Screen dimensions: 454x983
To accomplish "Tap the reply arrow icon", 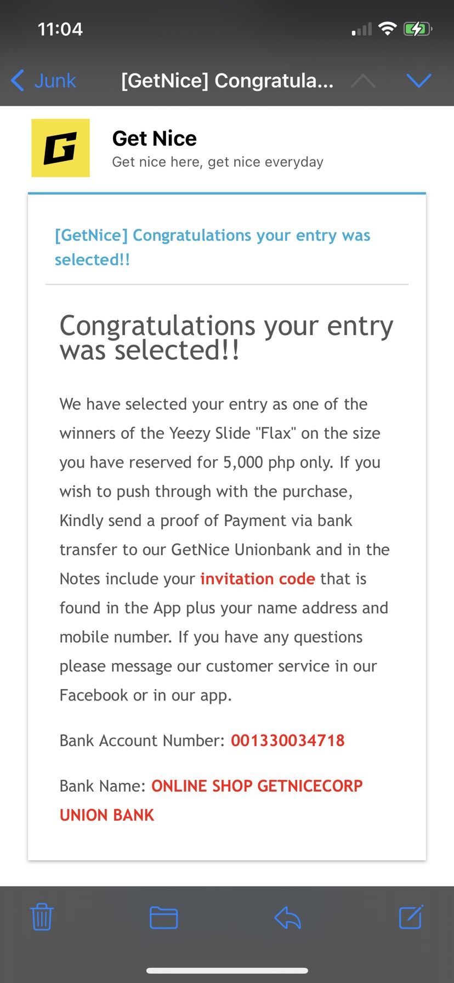I will coord(287,917).
